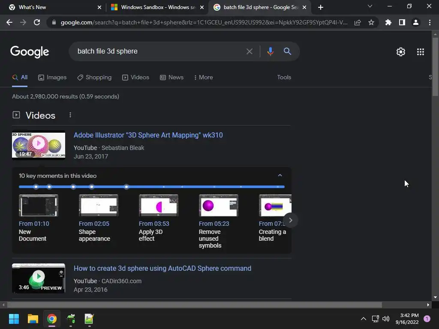Jump to From 02:05 Shape appearance

click(98, 218)
